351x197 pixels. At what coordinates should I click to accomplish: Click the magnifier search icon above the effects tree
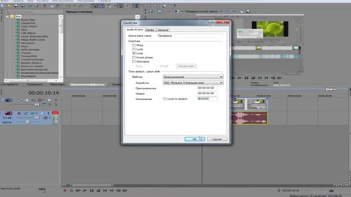click(7, 11)
